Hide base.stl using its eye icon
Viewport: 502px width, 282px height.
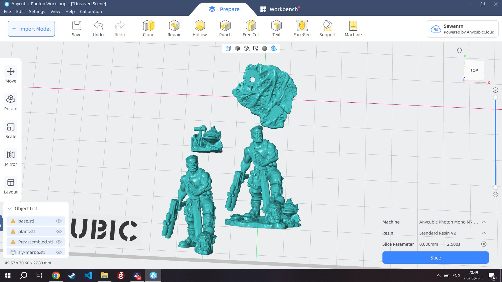tap(59, 221)
